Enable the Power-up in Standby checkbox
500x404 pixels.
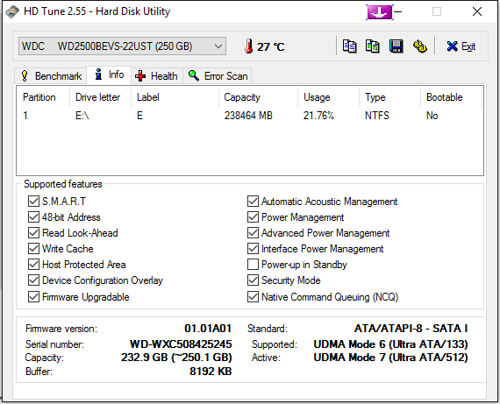[253, 265]
